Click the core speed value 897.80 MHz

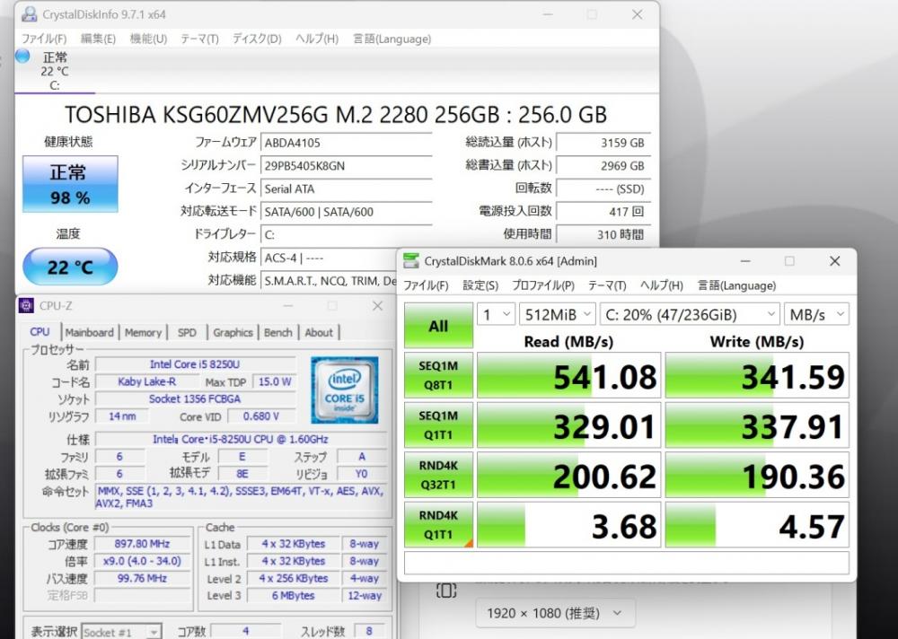click(x=142, y=543)
